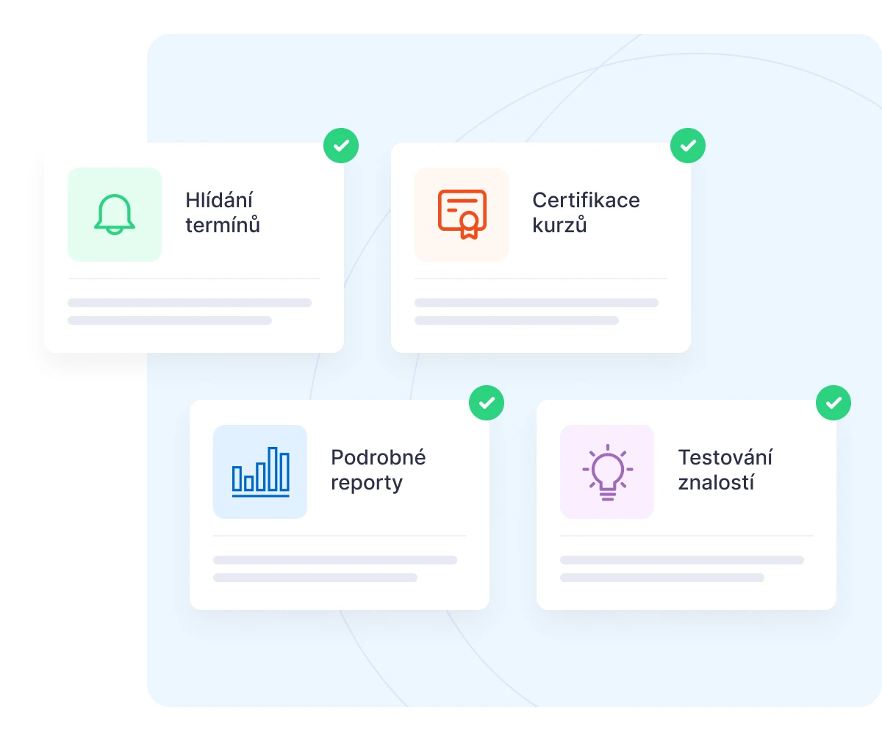Open the Certifikace kurzů title
882x735 pixels.
coord(586,212)
